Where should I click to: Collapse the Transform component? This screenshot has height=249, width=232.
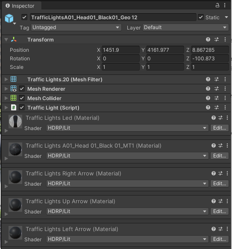(6, 39)
